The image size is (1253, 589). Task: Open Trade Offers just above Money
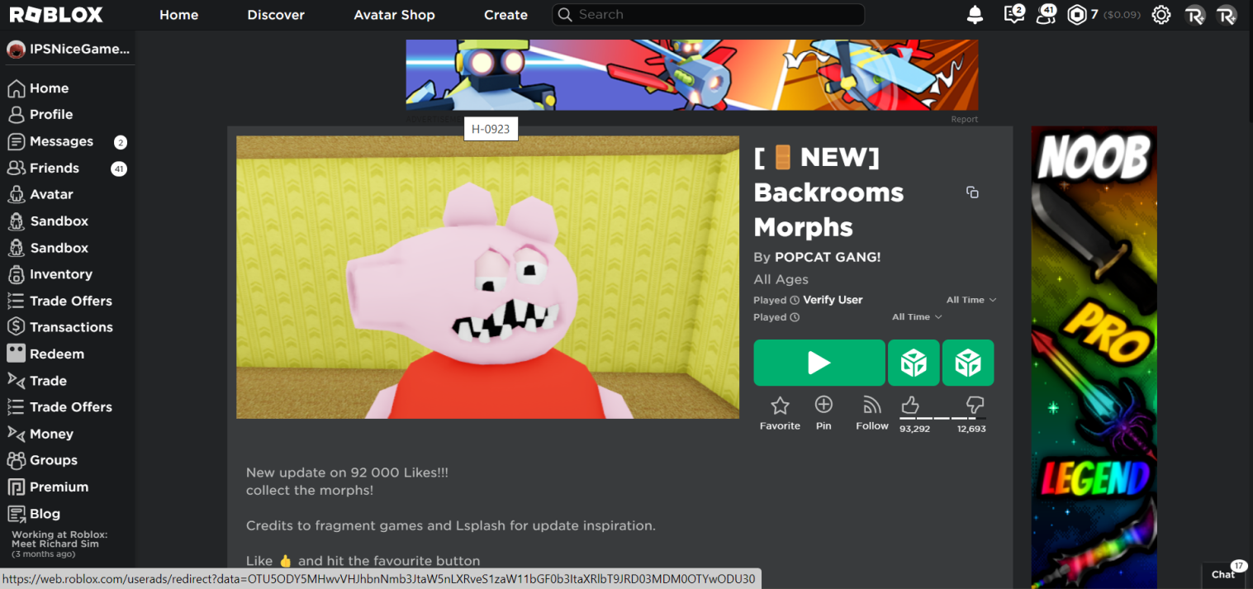pyautogui.click(x=71, y=407)
